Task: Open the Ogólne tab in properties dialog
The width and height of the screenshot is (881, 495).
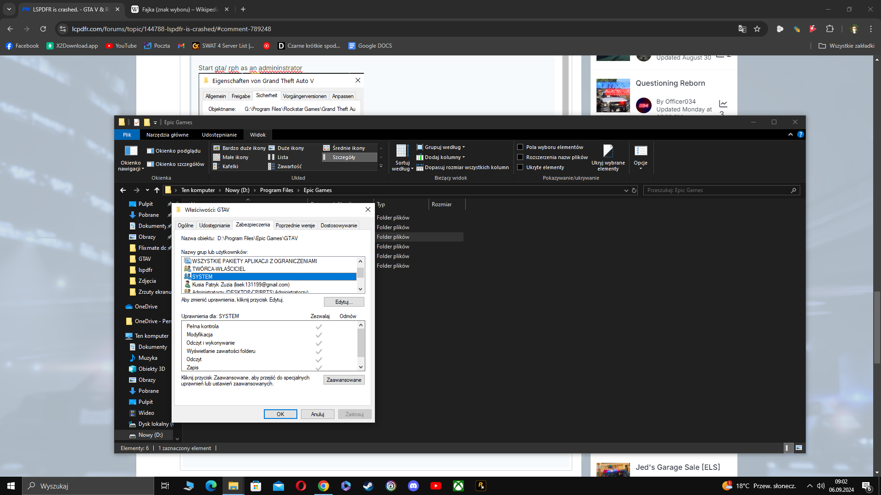Action: point(185,225)
